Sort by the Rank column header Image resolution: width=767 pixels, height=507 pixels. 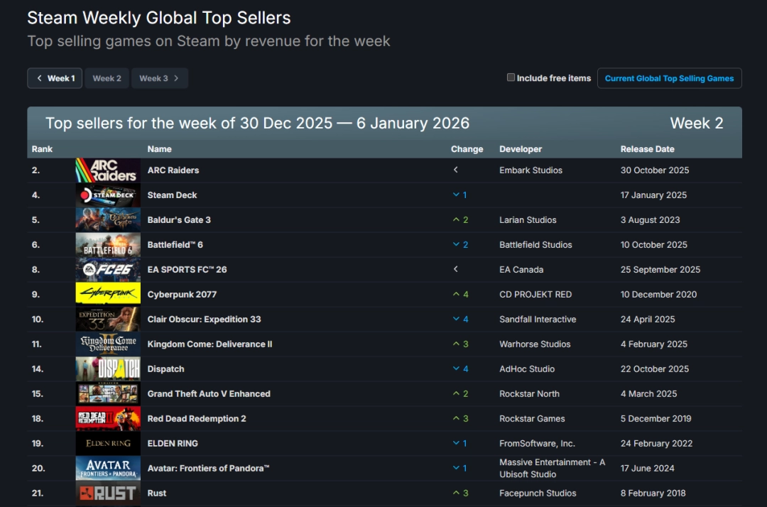[42, 149]
